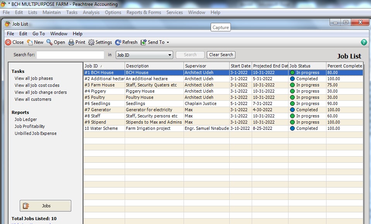Select the 10 Water Scheme job row
The width and height of the screenshot is (371, 224).
223,128
